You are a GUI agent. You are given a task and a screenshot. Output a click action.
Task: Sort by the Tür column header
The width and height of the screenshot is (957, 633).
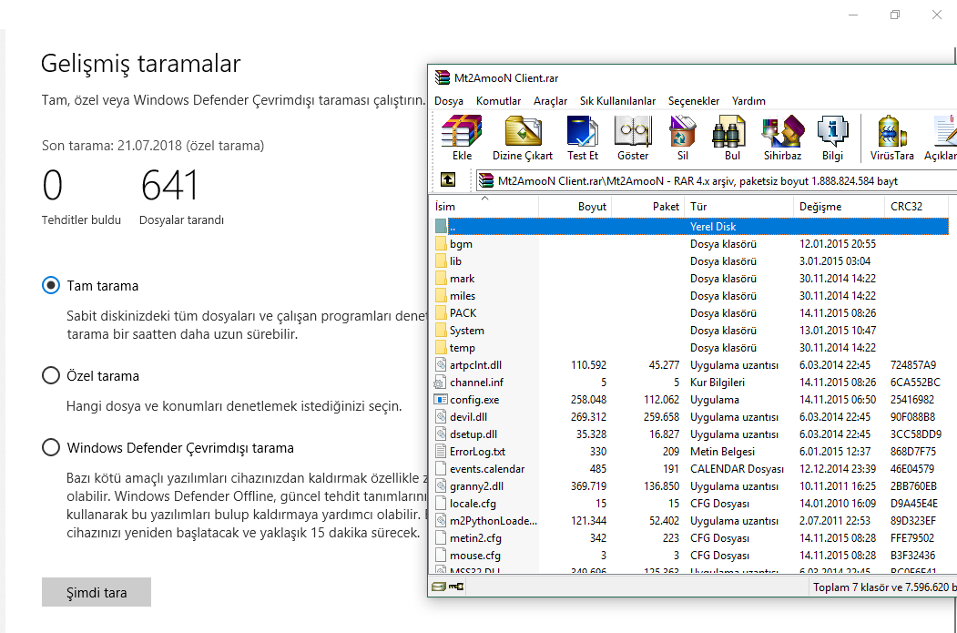738,207
